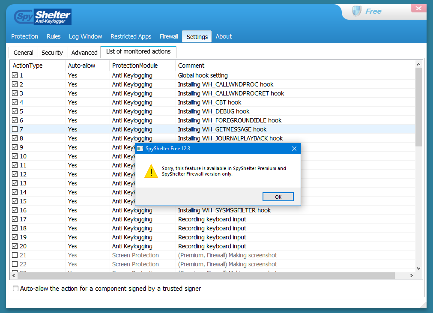
Task: Click OK in the premium notice dialog
Action: coord(278,197)
